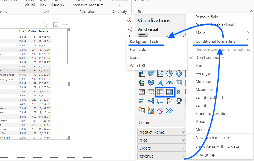The width and height of the screenshot is (254, 161).
Task: Select the Matrix visual icon
Action: (x=169, y=92)
